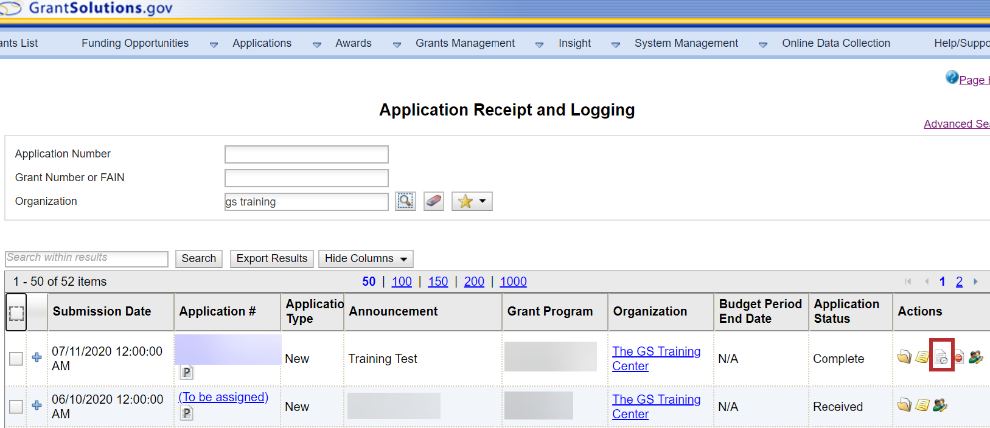
Task: Click the eraser icon to clear search
Action: [434, 201]
